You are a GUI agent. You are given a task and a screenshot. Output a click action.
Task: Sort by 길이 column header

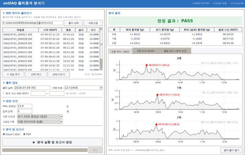(81, 30)
